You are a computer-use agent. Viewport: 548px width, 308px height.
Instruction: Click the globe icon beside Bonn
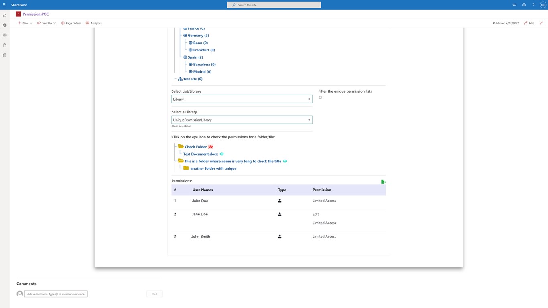(x=191, y=43)
